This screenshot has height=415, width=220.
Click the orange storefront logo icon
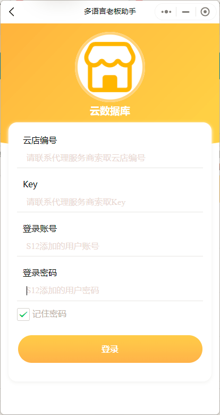(x=110, y=67)
